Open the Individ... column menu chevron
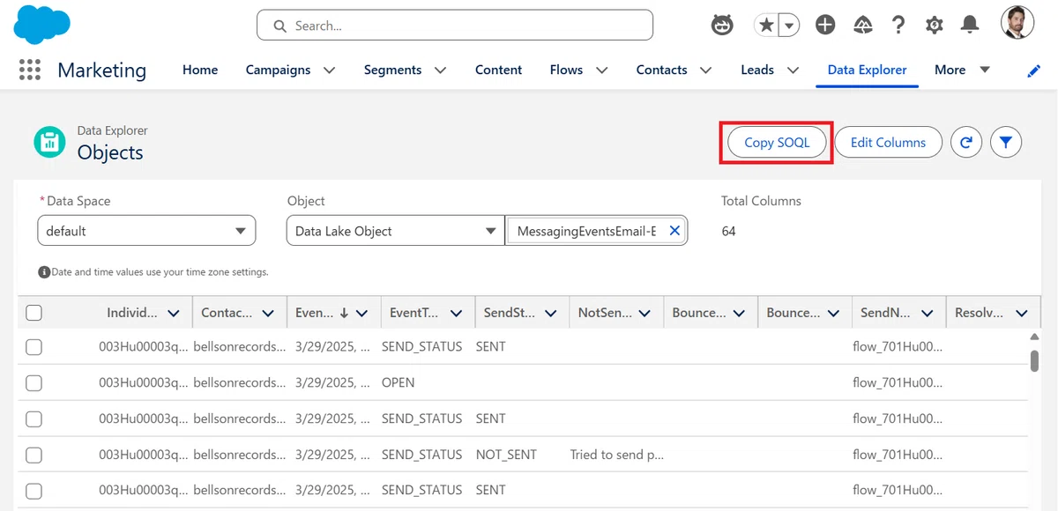Image resolution: width=1058 pixels, height=511 pixels. tap(174, 313)
